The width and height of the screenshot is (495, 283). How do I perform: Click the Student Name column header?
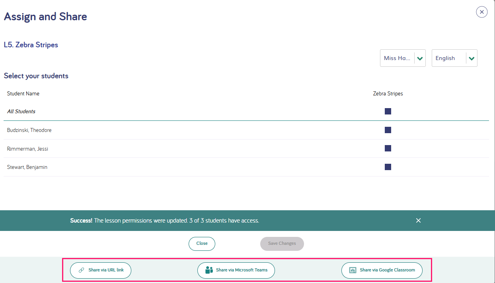tap(23, 94)
